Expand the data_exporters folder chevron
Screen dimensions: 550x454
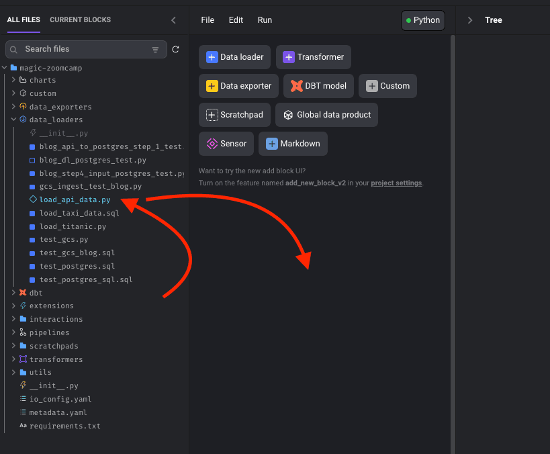(13, 106)
